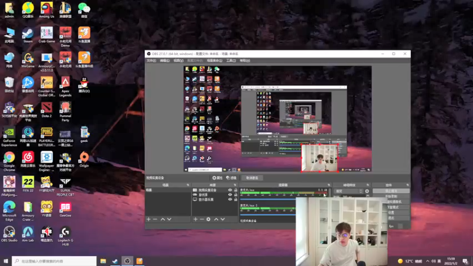Open File Explorer from the taskbar

tap(103, 261)
